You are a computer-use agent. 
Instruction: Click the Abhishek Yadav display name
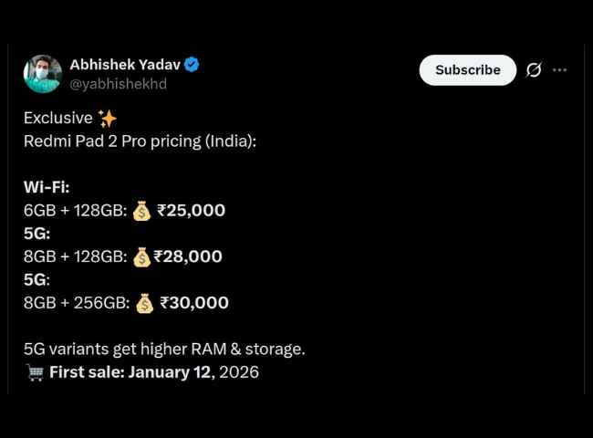[125, 65]
